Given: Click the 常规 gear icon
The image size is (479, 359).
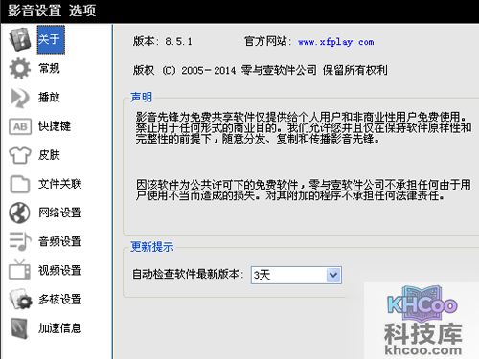Looking at the screenshot, I should pyautogui.click(x=20, y=68).
